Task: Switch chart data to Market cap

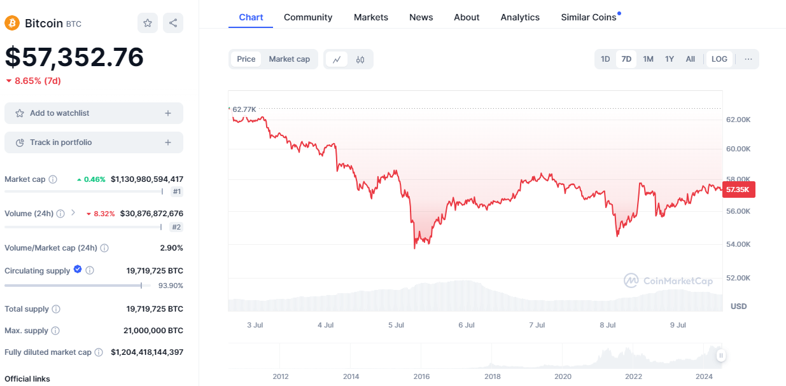Action: 289,59
